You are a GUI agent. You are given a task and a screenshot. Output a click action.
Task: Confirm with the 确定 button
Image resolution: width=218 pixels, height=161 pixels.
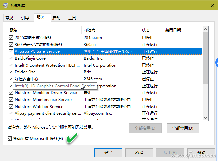(x=108, y=153)
